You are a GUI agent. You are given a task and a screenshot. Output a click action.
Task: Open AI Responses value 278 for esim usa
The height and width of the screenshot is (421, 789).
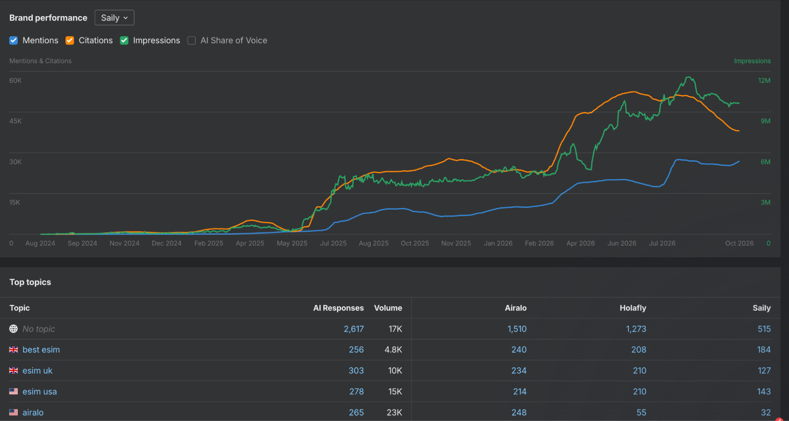click(x=356, y=391)
